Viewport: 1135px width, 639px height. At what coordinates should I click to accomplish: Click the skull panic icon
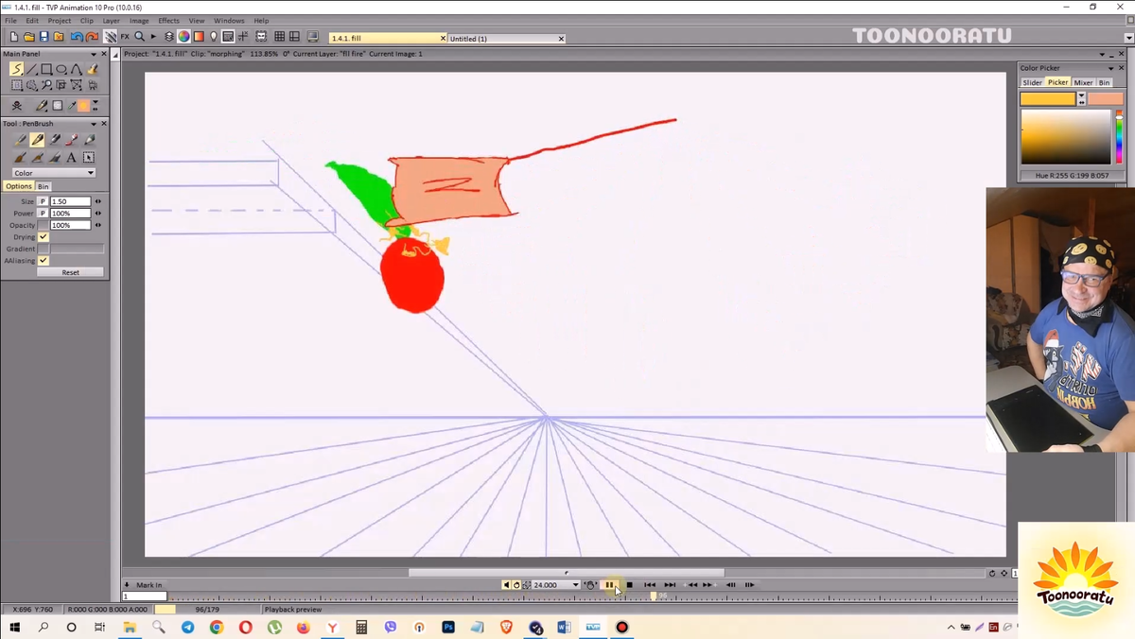point(17,106)
